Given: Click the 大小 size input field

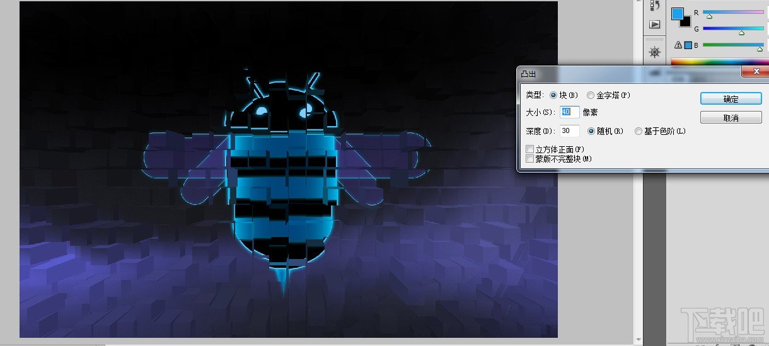Looking at the screenshot, I should click(570, 112).
